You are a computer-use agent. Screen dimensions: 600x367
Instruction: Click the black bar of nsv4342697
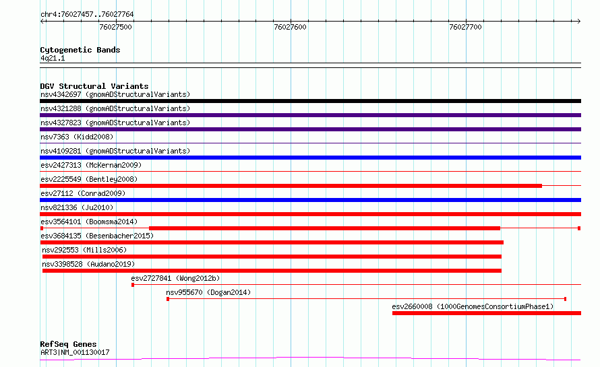coord(310,101)
